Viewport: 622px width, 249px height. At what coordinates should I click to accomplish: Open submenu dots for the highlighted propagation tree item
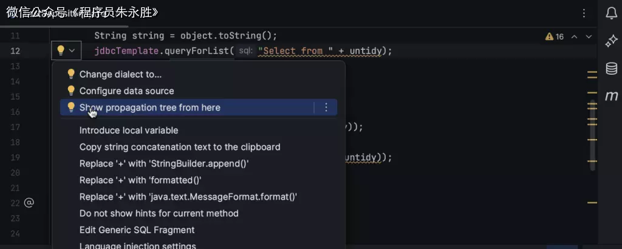coord(326,107)
